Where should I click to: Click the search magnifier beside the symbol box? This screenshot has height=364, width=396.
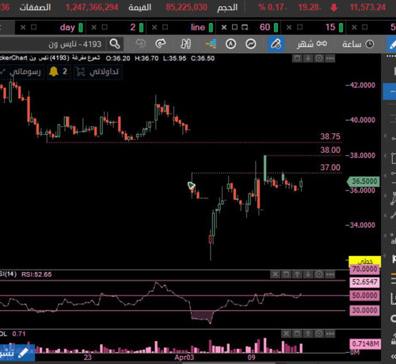pyautogui.click(x=115, y=44)
